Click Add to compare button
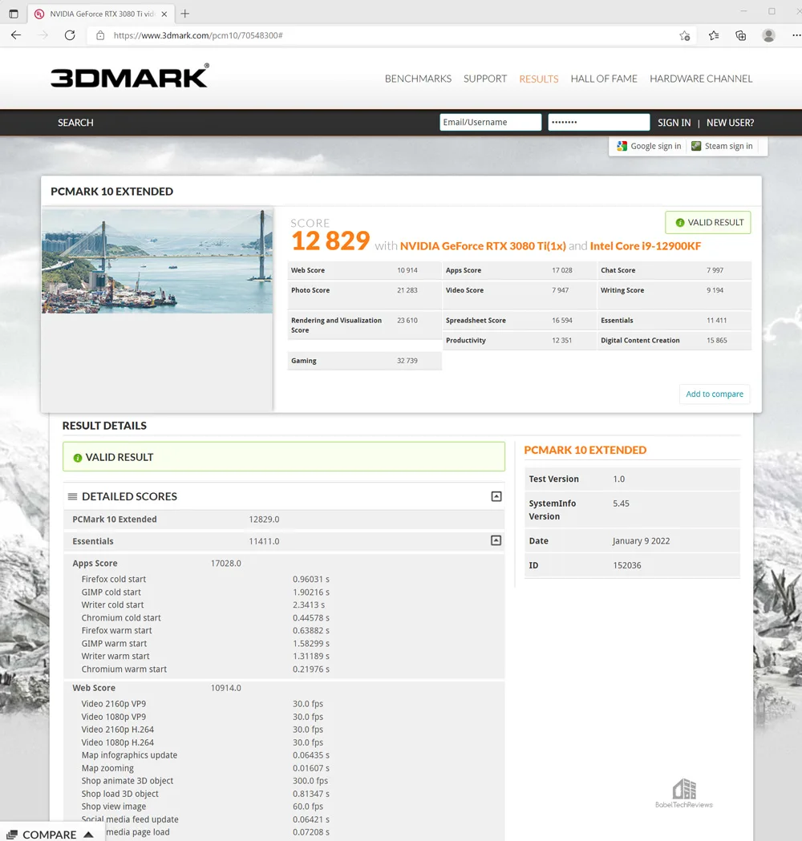The image size is (802, 841). [x=715, y=394]
